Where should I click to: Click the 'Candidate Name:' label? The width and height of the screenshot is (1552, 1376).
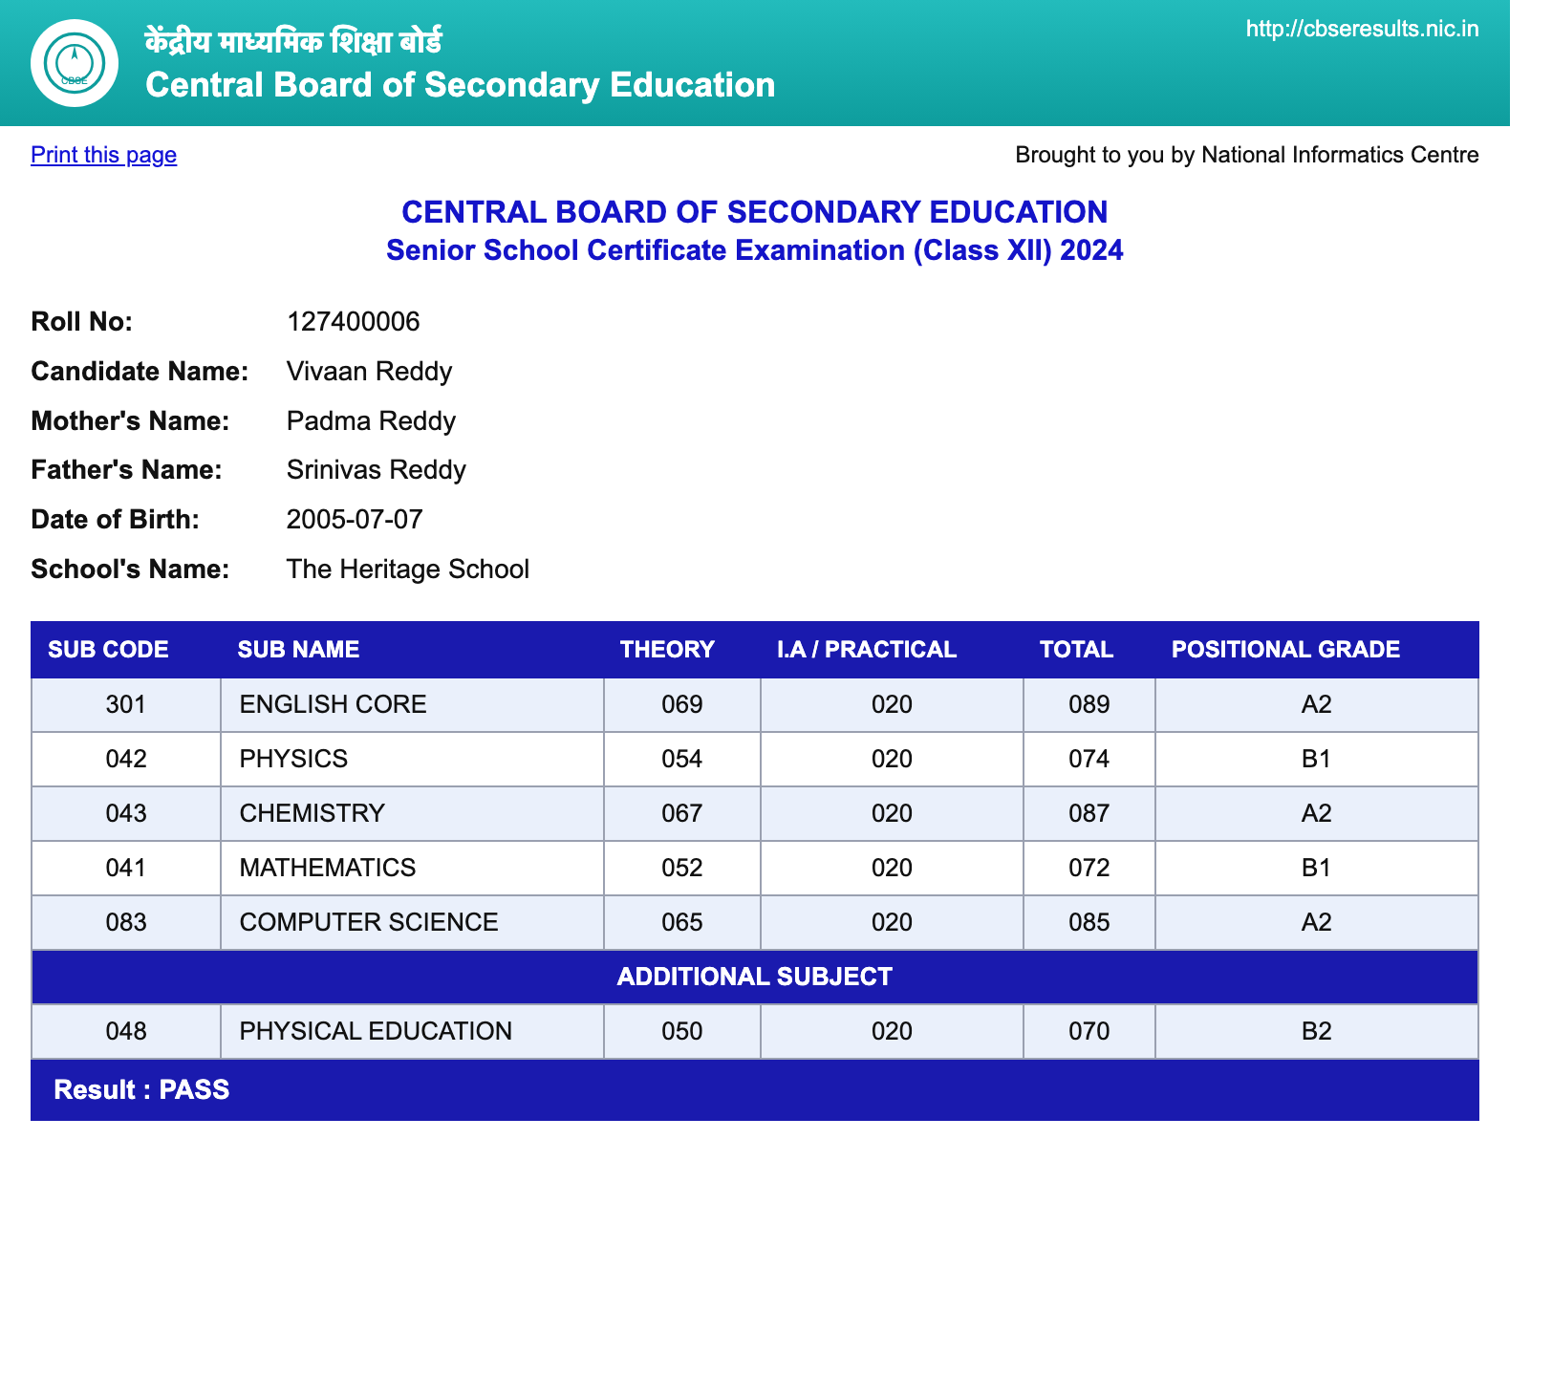[140, 372]
